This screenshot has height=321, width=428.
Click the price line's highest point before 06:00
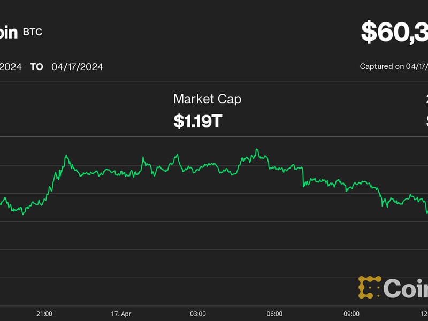(257, 150)
